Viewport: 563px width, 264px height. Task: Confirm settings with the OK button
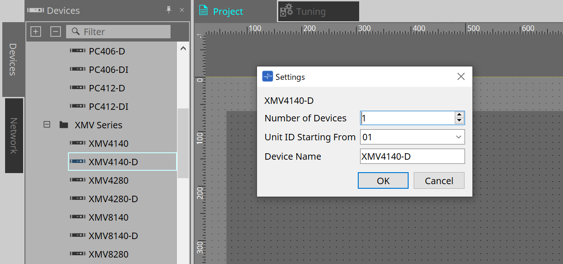(x=383, y=180)
